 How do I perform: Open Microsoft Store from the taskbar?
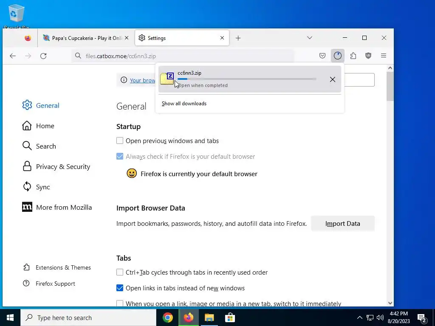230,318
